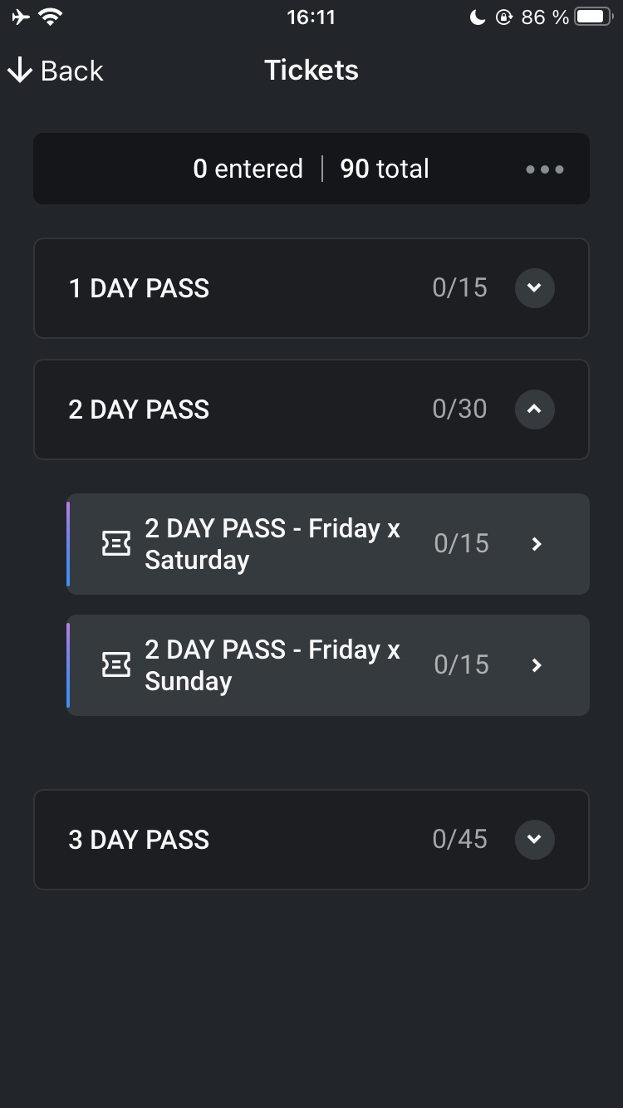Go Back using the Back text
This screenshot has width=623, height=1108.
tap(72, 71)
